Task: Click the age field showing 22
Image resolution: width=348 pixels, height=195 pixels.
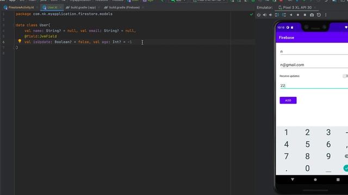Action: pos(314,86)
